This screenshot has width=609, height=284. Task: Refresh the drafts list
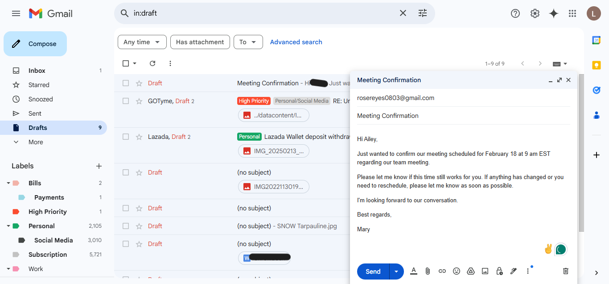(x=152, y=63)
